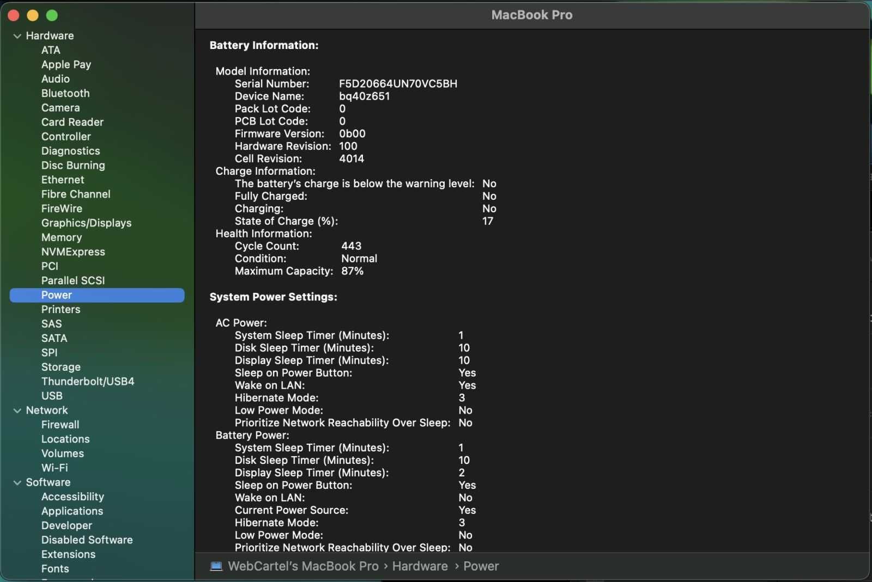Select the Hardware category heading
The height and width of the screenshot is (582, 872).
pyautogui.click(x=50, y=36)
